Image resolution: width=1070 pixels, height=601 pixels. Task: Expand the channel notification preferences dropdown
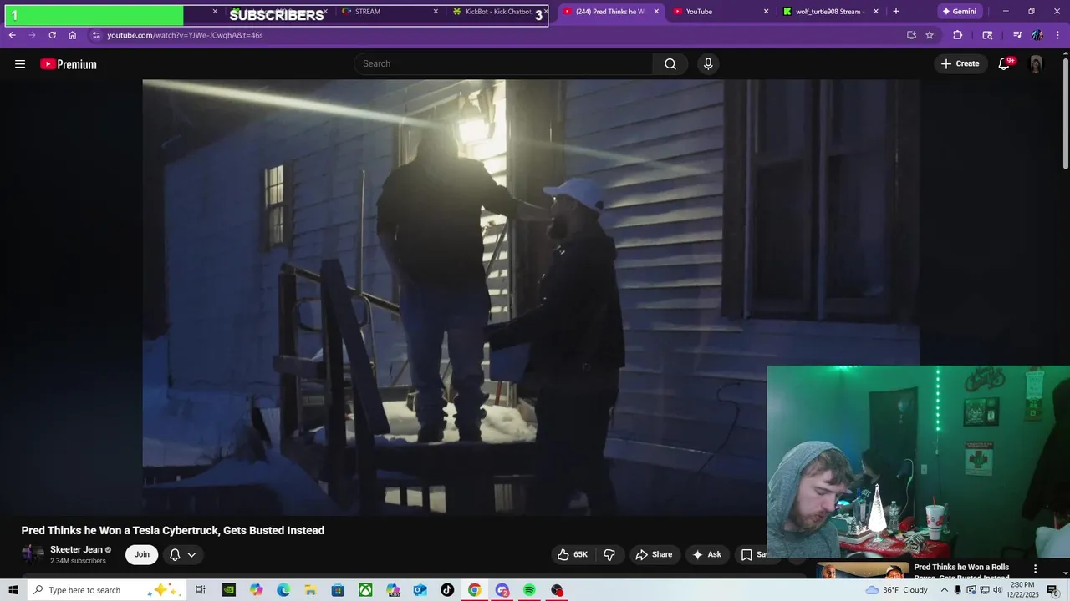[x=191, y=554]
